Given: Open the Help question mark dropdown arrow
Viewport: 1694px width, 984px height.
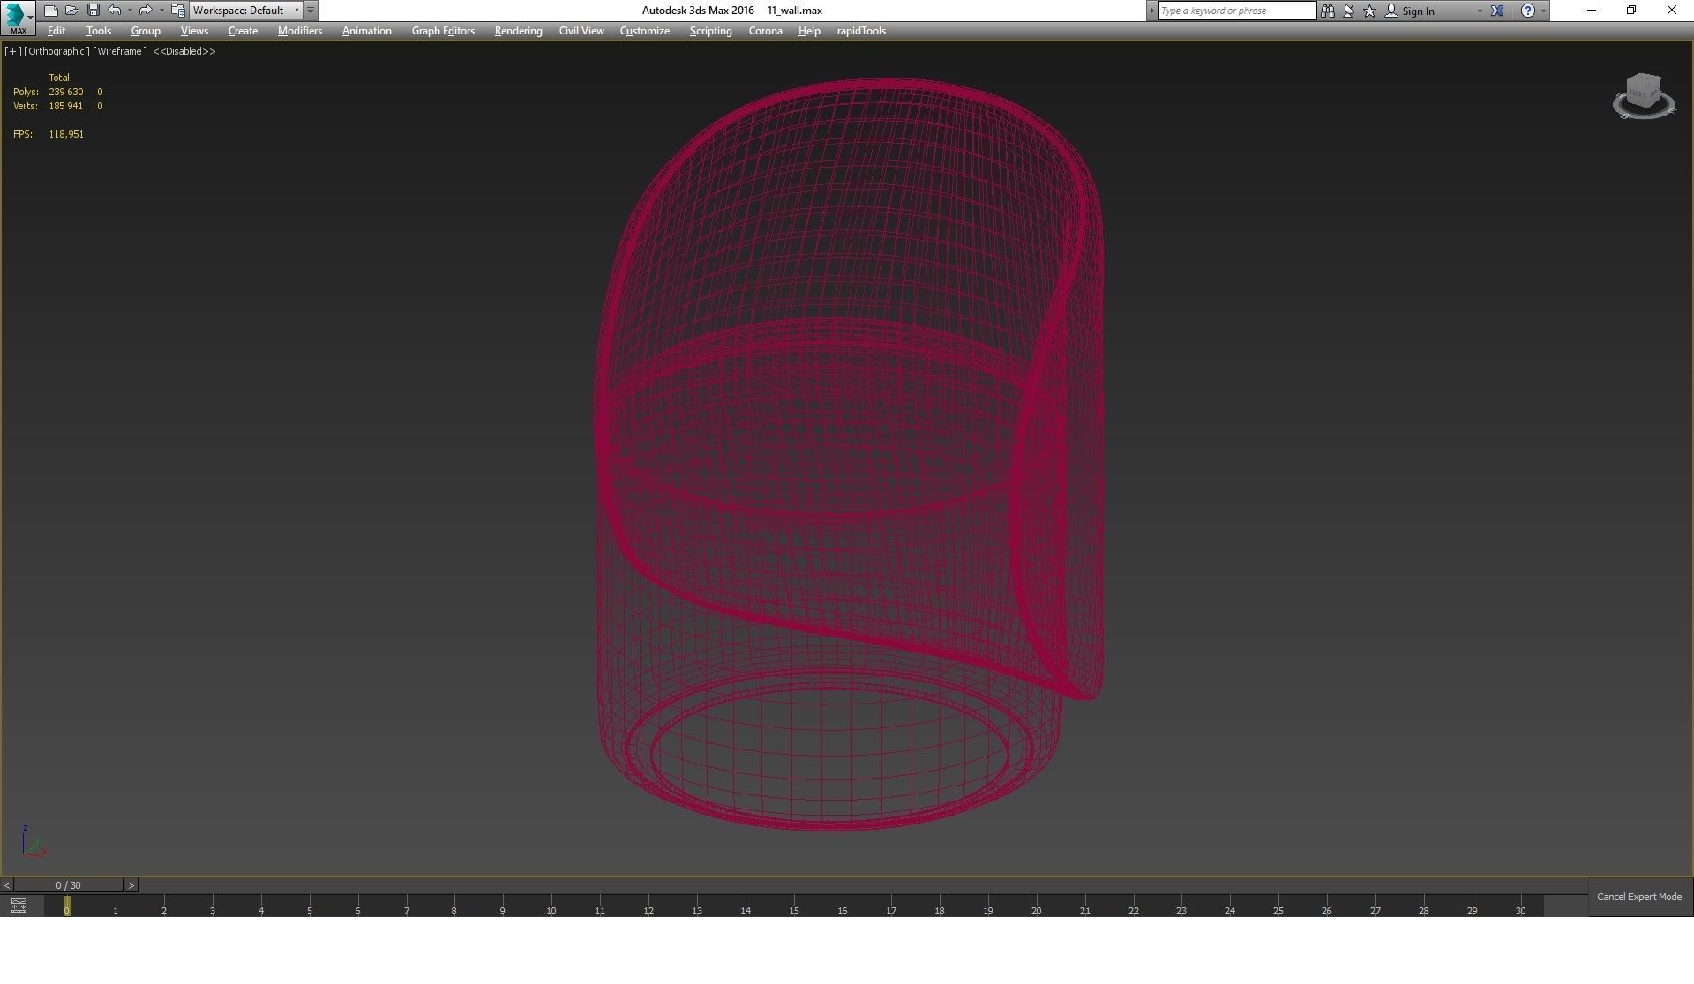Looking at the screenshot, I should pyautogui.click(x=1543, y=11).
